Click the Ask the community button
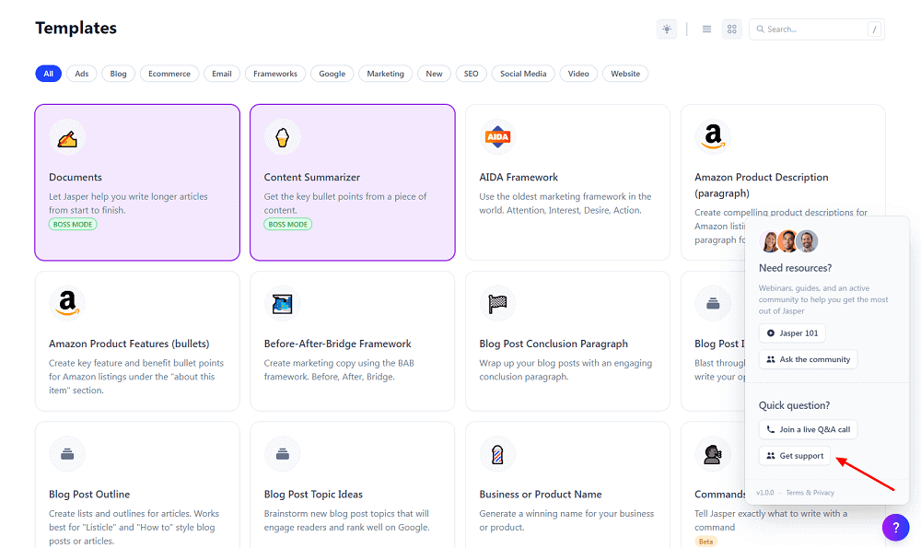 pos(809,359)
